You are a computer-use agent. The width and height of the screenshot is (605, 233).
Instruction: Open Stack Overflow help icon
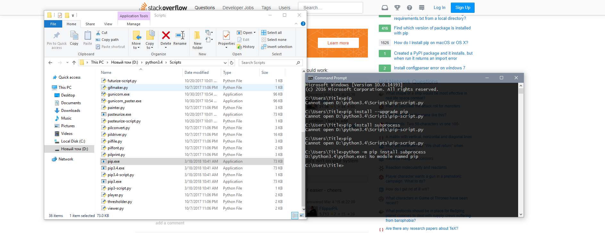tap(410, 8)
